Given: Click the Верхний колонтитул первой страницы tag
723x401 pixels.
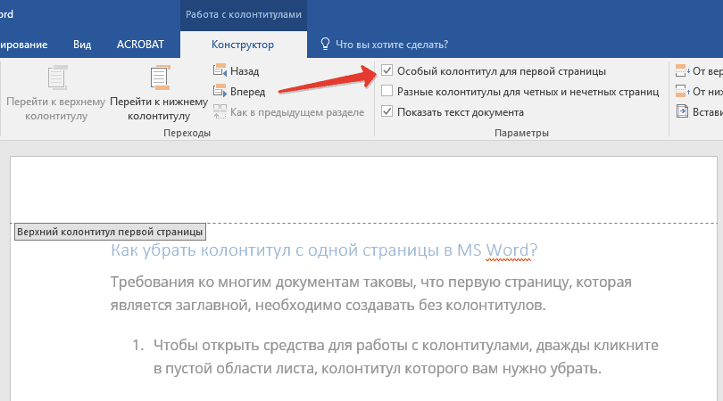Looking at the screenshot, I should tap(111, 232).
